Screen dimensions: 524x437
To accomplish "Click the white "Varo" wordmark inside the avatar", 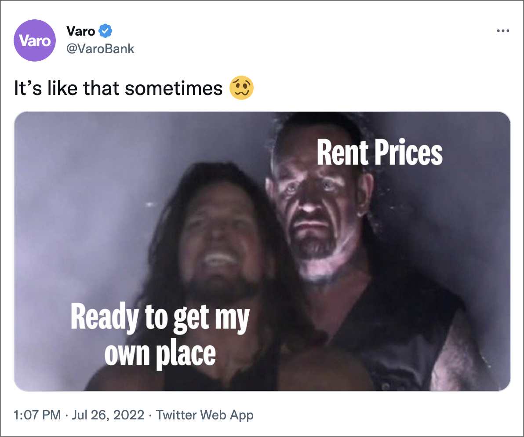I will (x=35, y=41).
